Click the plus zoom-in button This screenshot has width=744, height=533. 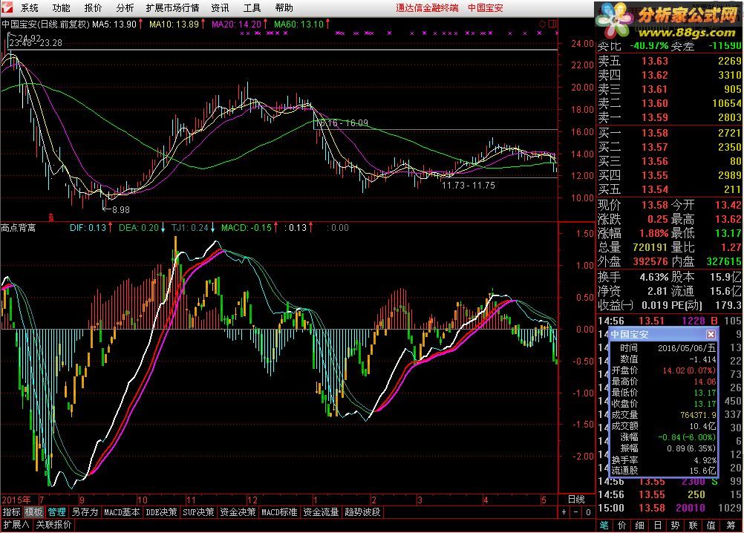coord(564,512)
